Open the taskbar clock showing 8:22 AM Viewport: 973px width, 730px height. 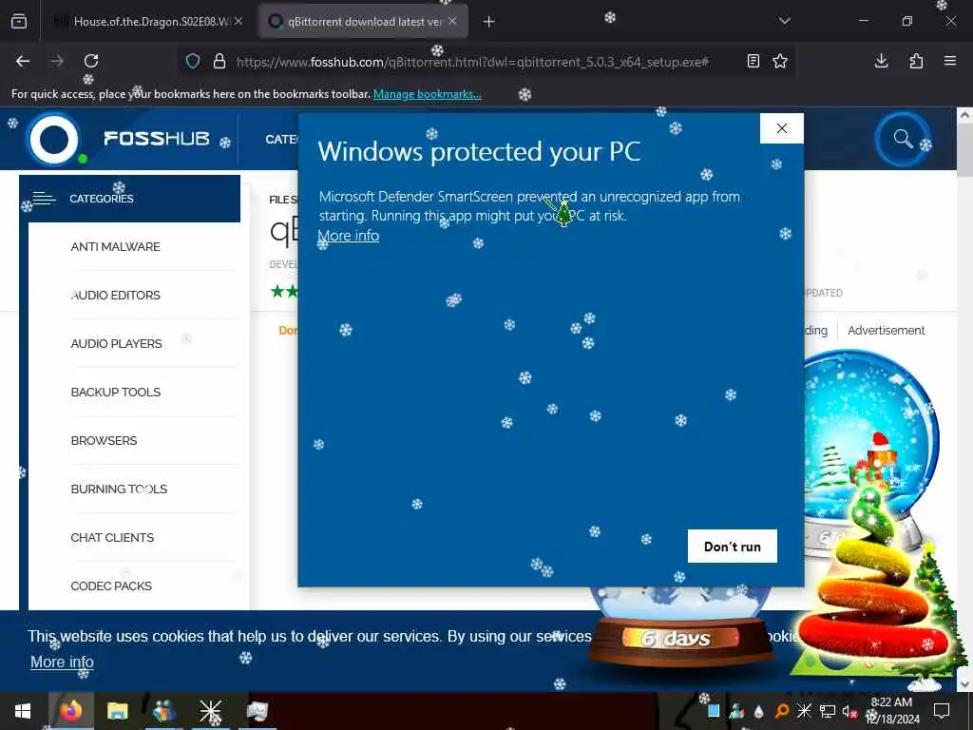pos(892,711)
